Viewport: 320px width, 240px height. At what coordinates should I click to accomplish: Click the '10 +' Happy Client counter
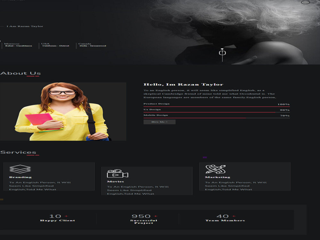[x=59, y=216]
